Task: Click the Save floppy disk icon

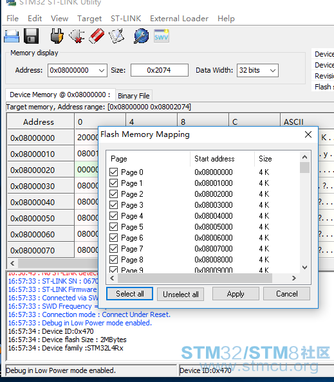Action: (x=31, y=36)
